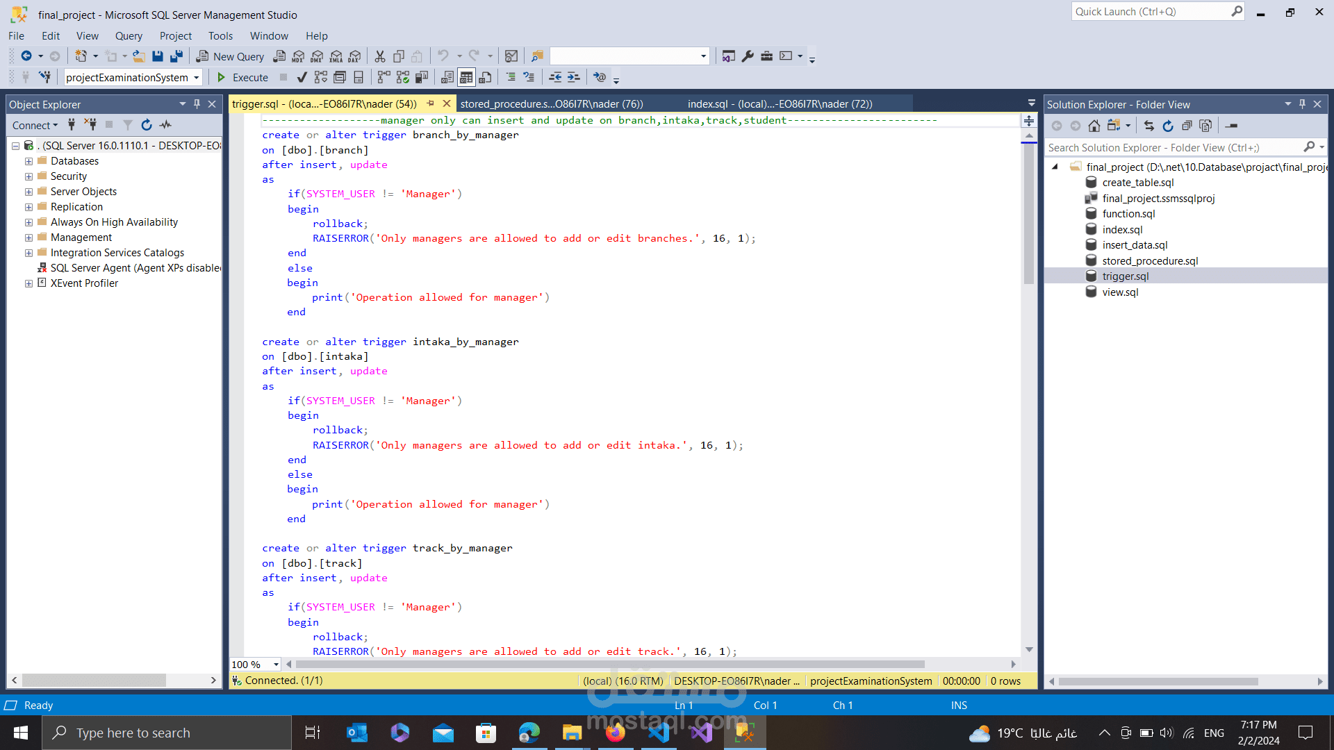Toggle Results to Grid mode
This screenshot has width=1334, height=750.
466,77
